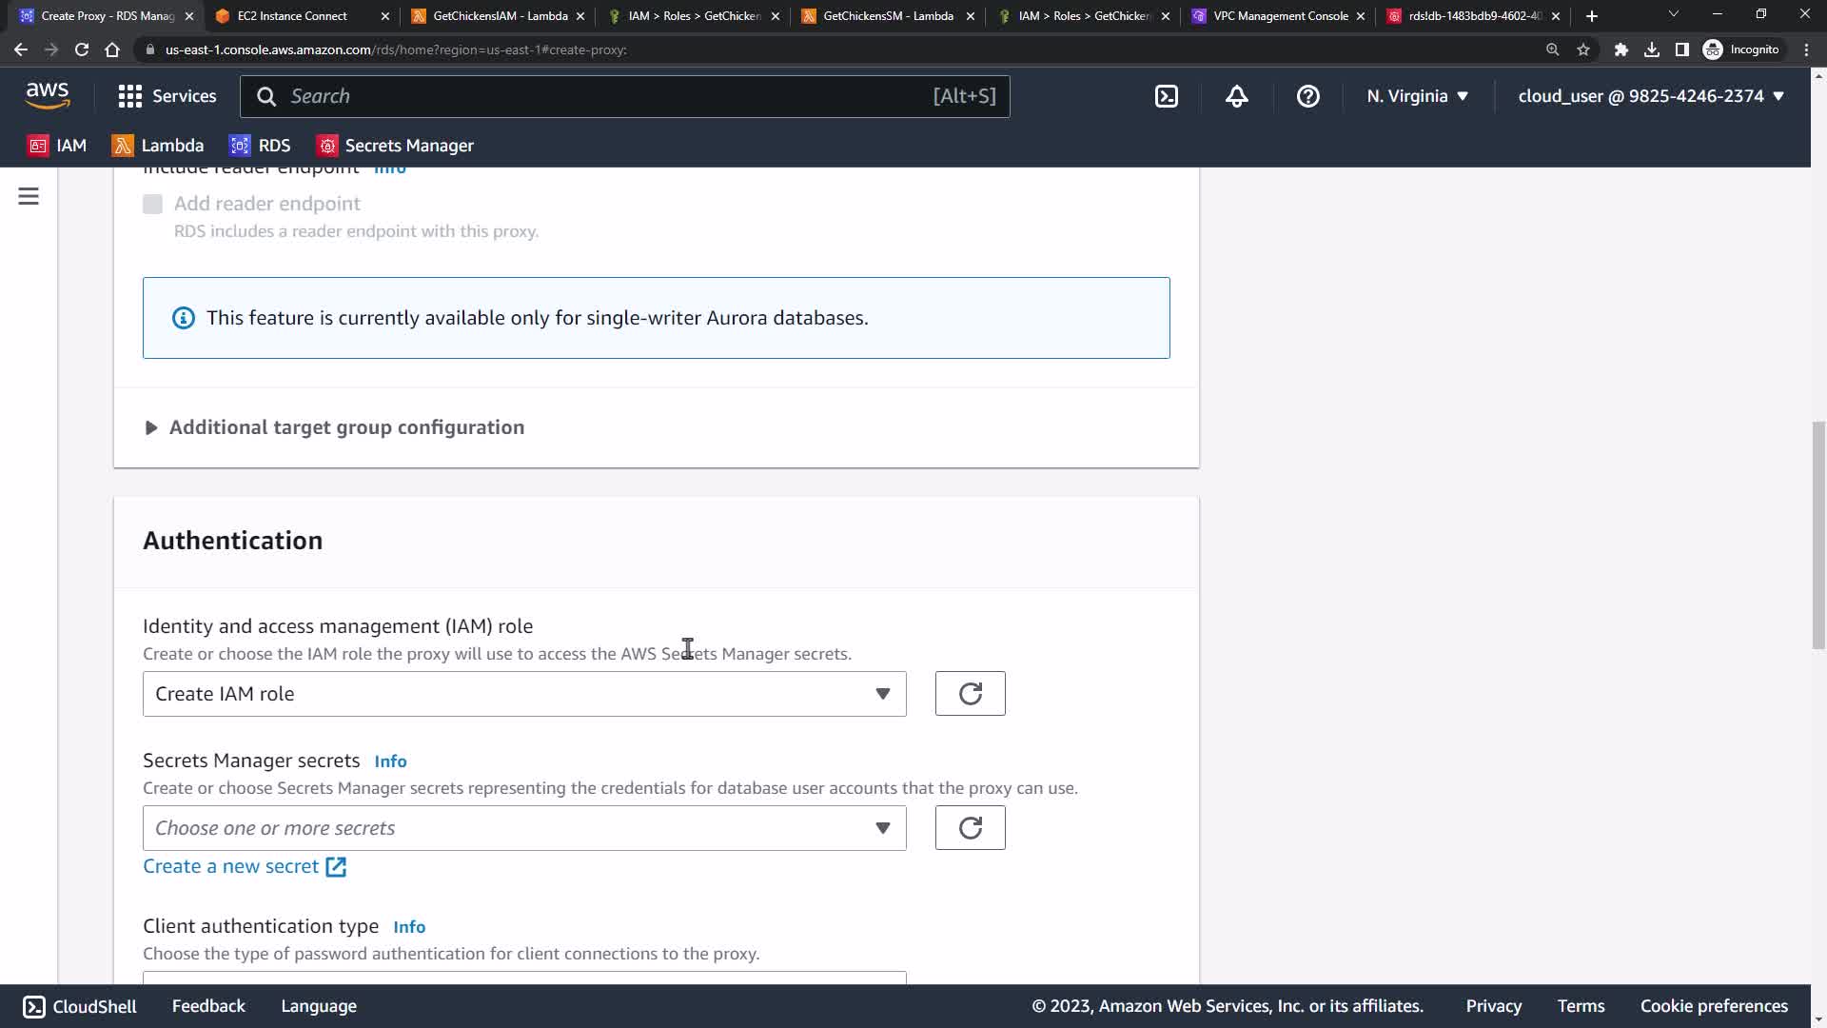The height and width of the screenshot is (1028, 1827).
Task: Open the Create IAM role dropdown
Action: tap(523, 694)
